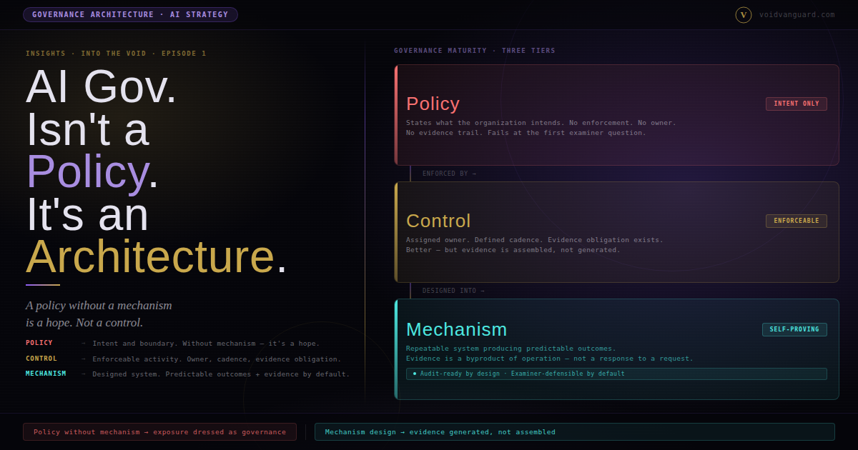Select the Intent Only badge
Image resolution: width=858 pixels, height=450 pixels.
tap(797, 104)
